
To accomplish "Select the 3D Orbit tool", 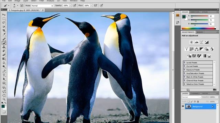I will click(x=4, y=92).
